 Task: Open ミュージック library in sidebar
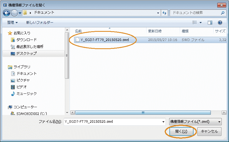[24, 94]
